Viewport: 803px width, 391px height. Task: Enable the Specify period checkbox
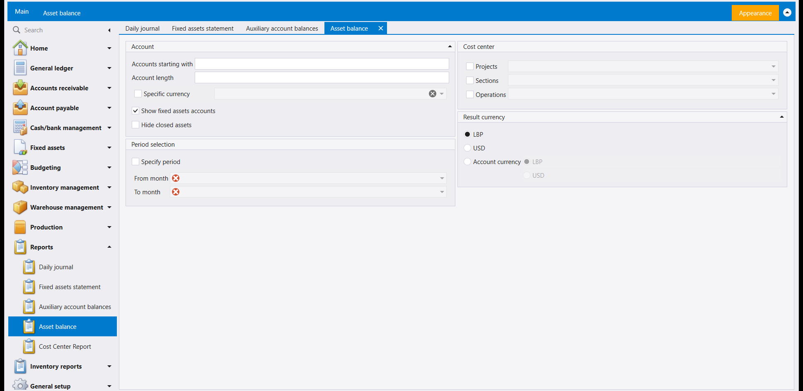click(135, 162)
